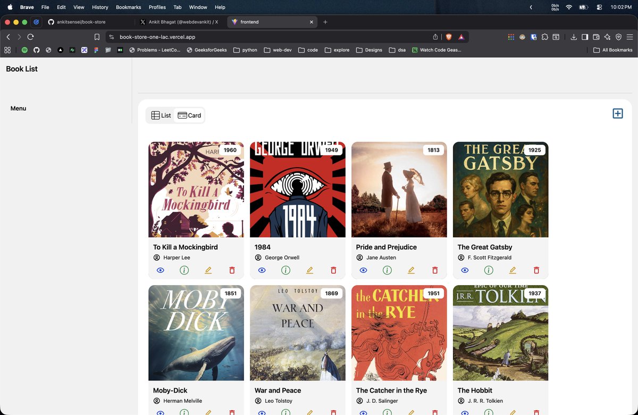Viewport: 638px width, 415px height.
Task: Open the Profiles menu
Action: [157, 7]
